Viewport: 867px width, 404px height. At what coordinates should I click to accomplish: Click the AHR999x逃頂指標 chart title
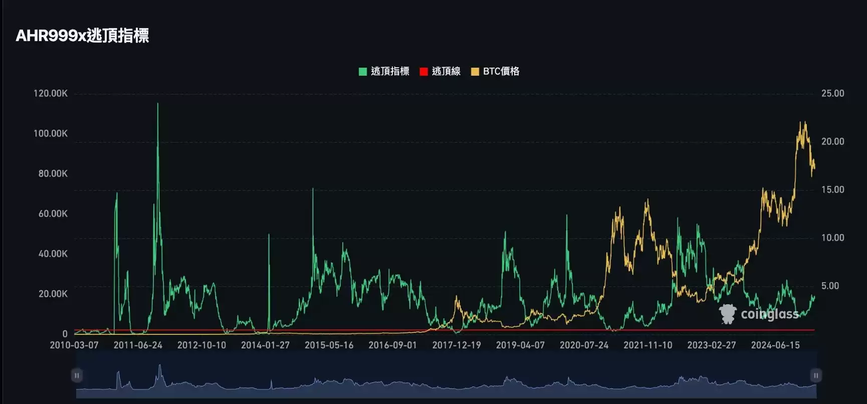[82, 36]
